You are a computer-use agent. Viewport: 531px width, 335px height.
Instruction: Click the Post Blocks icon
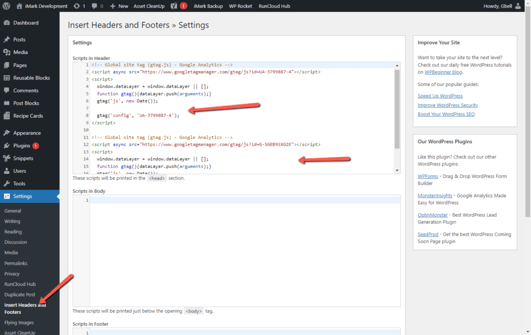click(7, 103)
